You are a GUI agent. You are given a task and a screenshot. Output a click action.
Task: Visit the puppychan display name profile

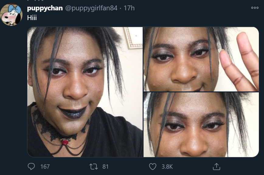pyautogui.click(x=45, y=8)
